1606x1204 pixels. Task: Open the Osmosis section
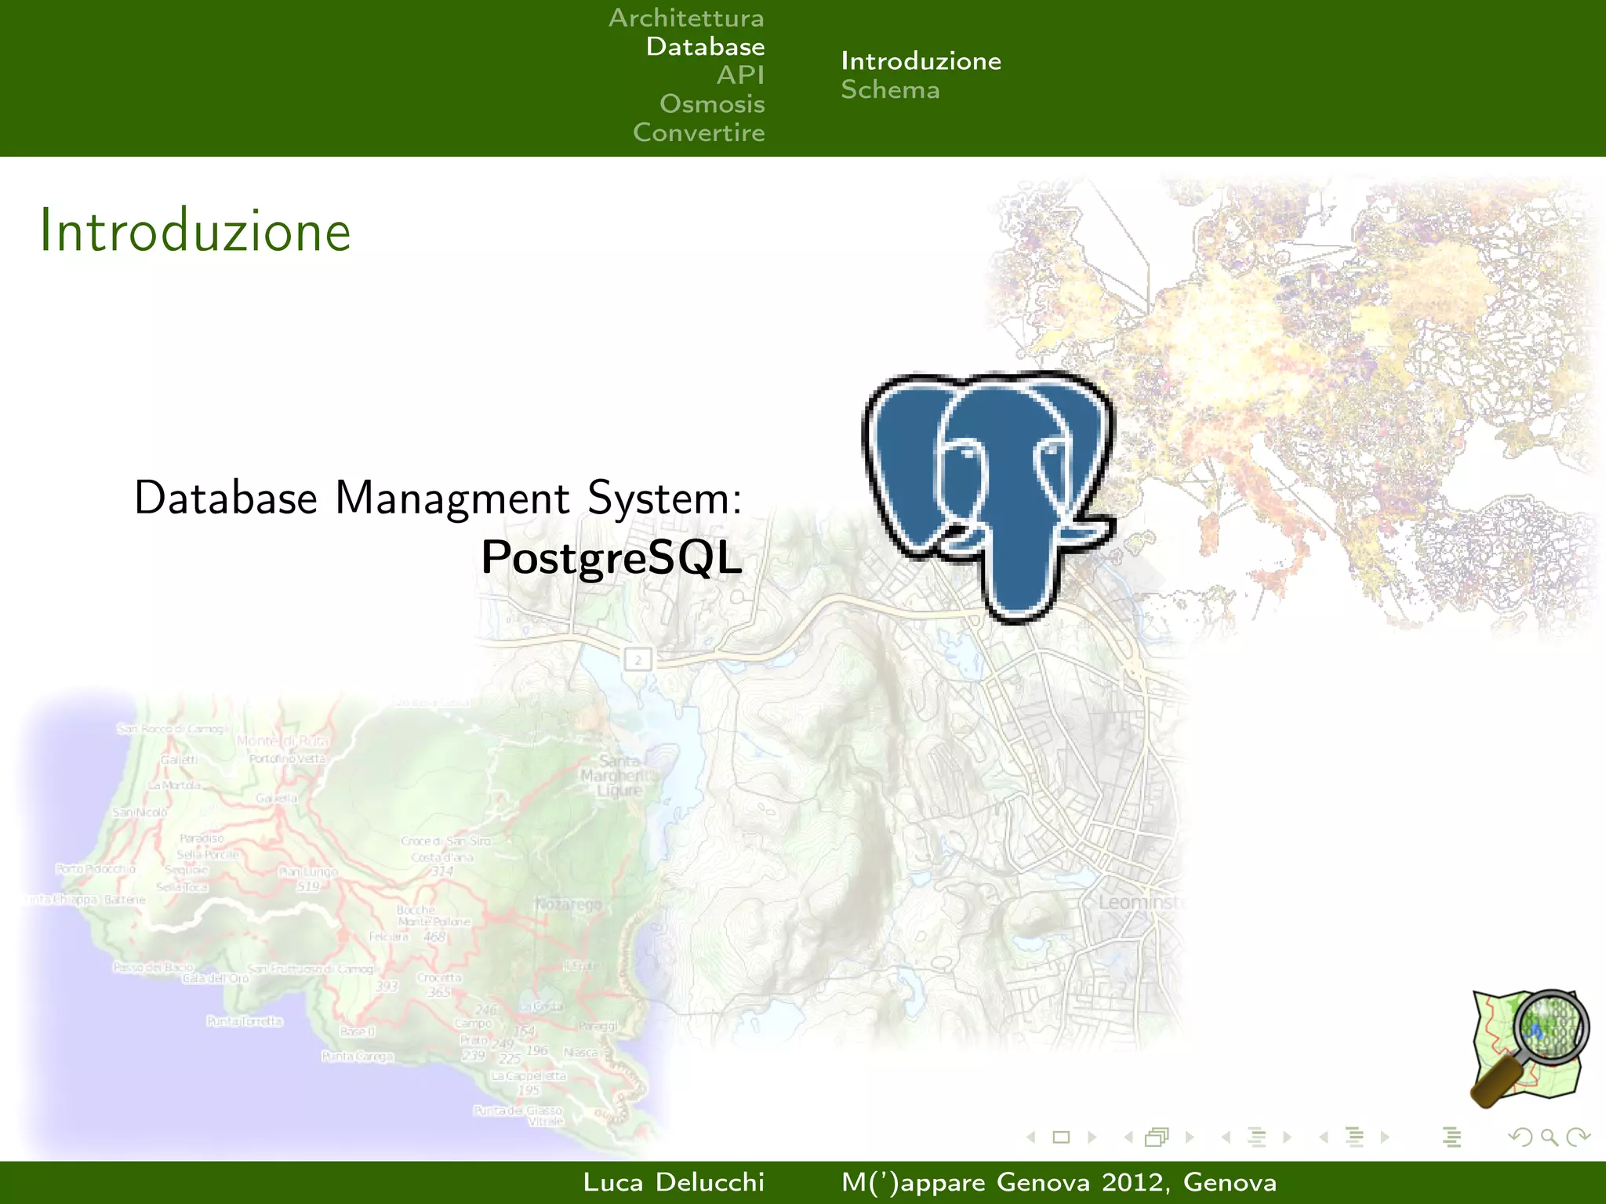click(x=712, y=103)
